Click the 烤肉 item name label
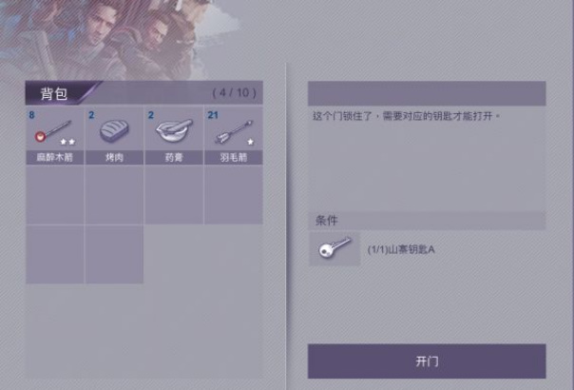574x390 pixels. (x=114, y=158)
